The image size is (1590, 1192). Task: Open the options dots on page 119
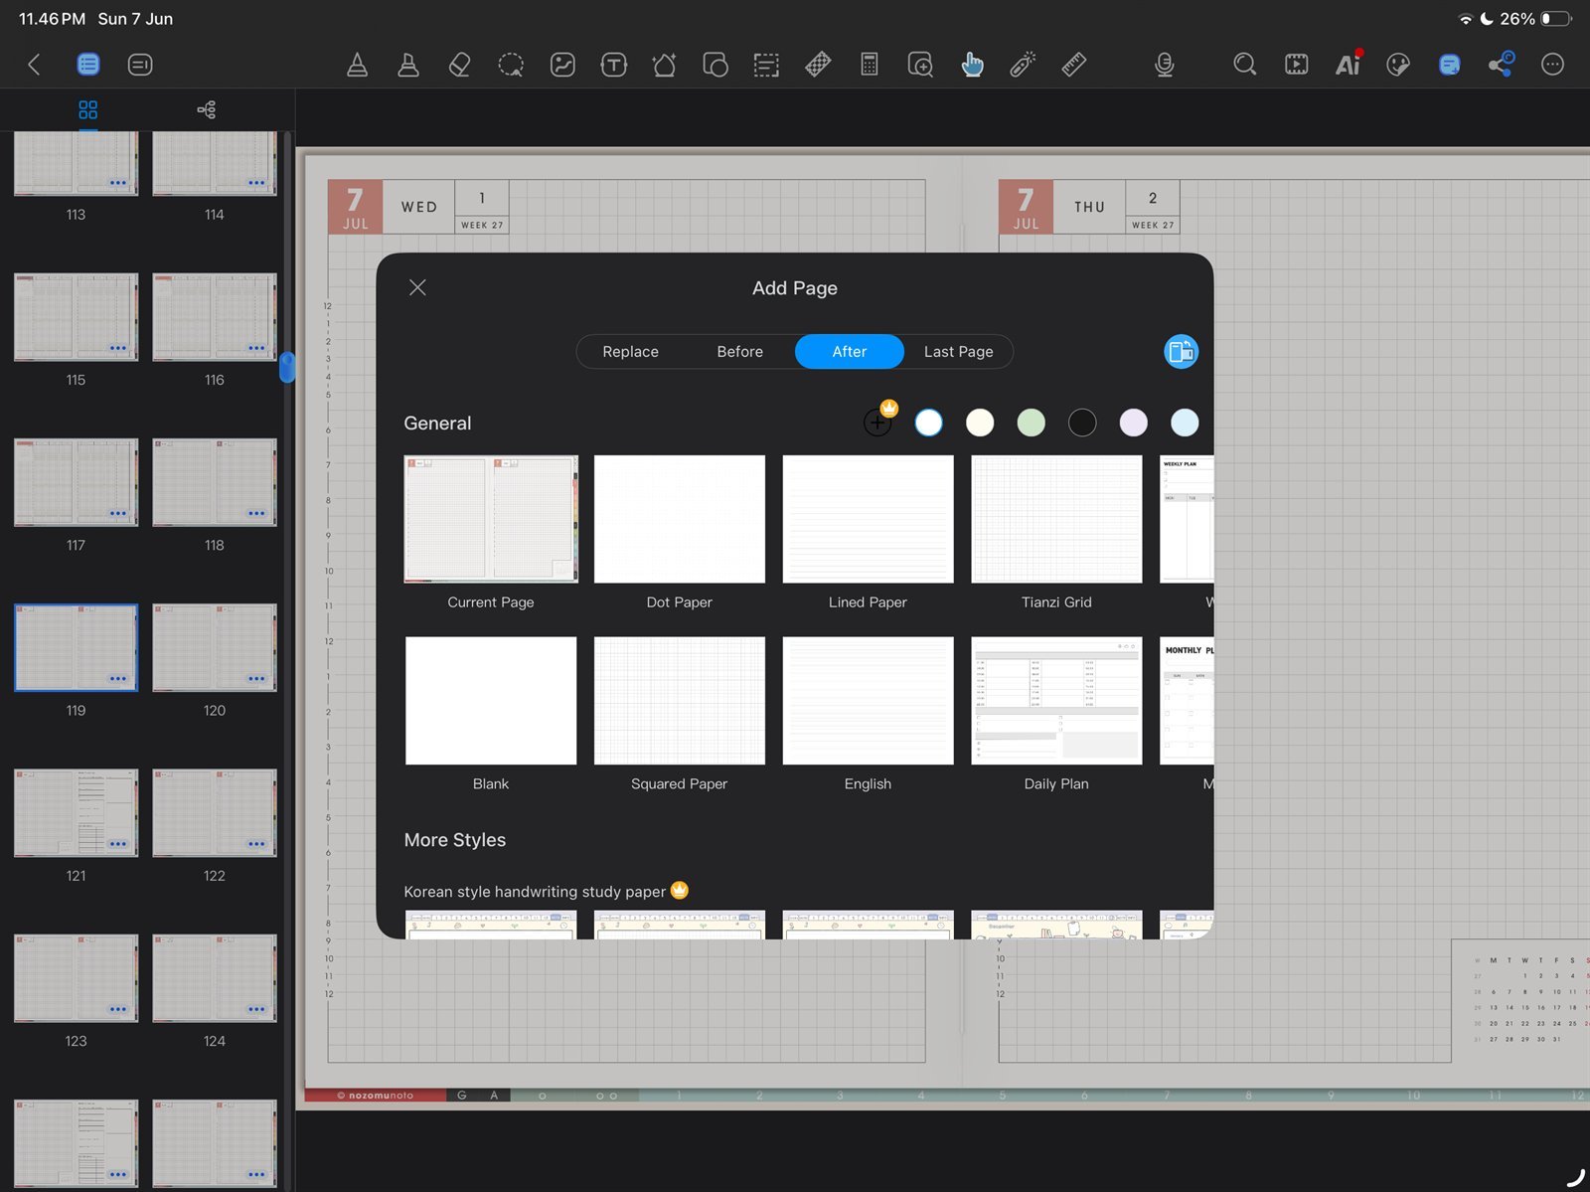118,679
